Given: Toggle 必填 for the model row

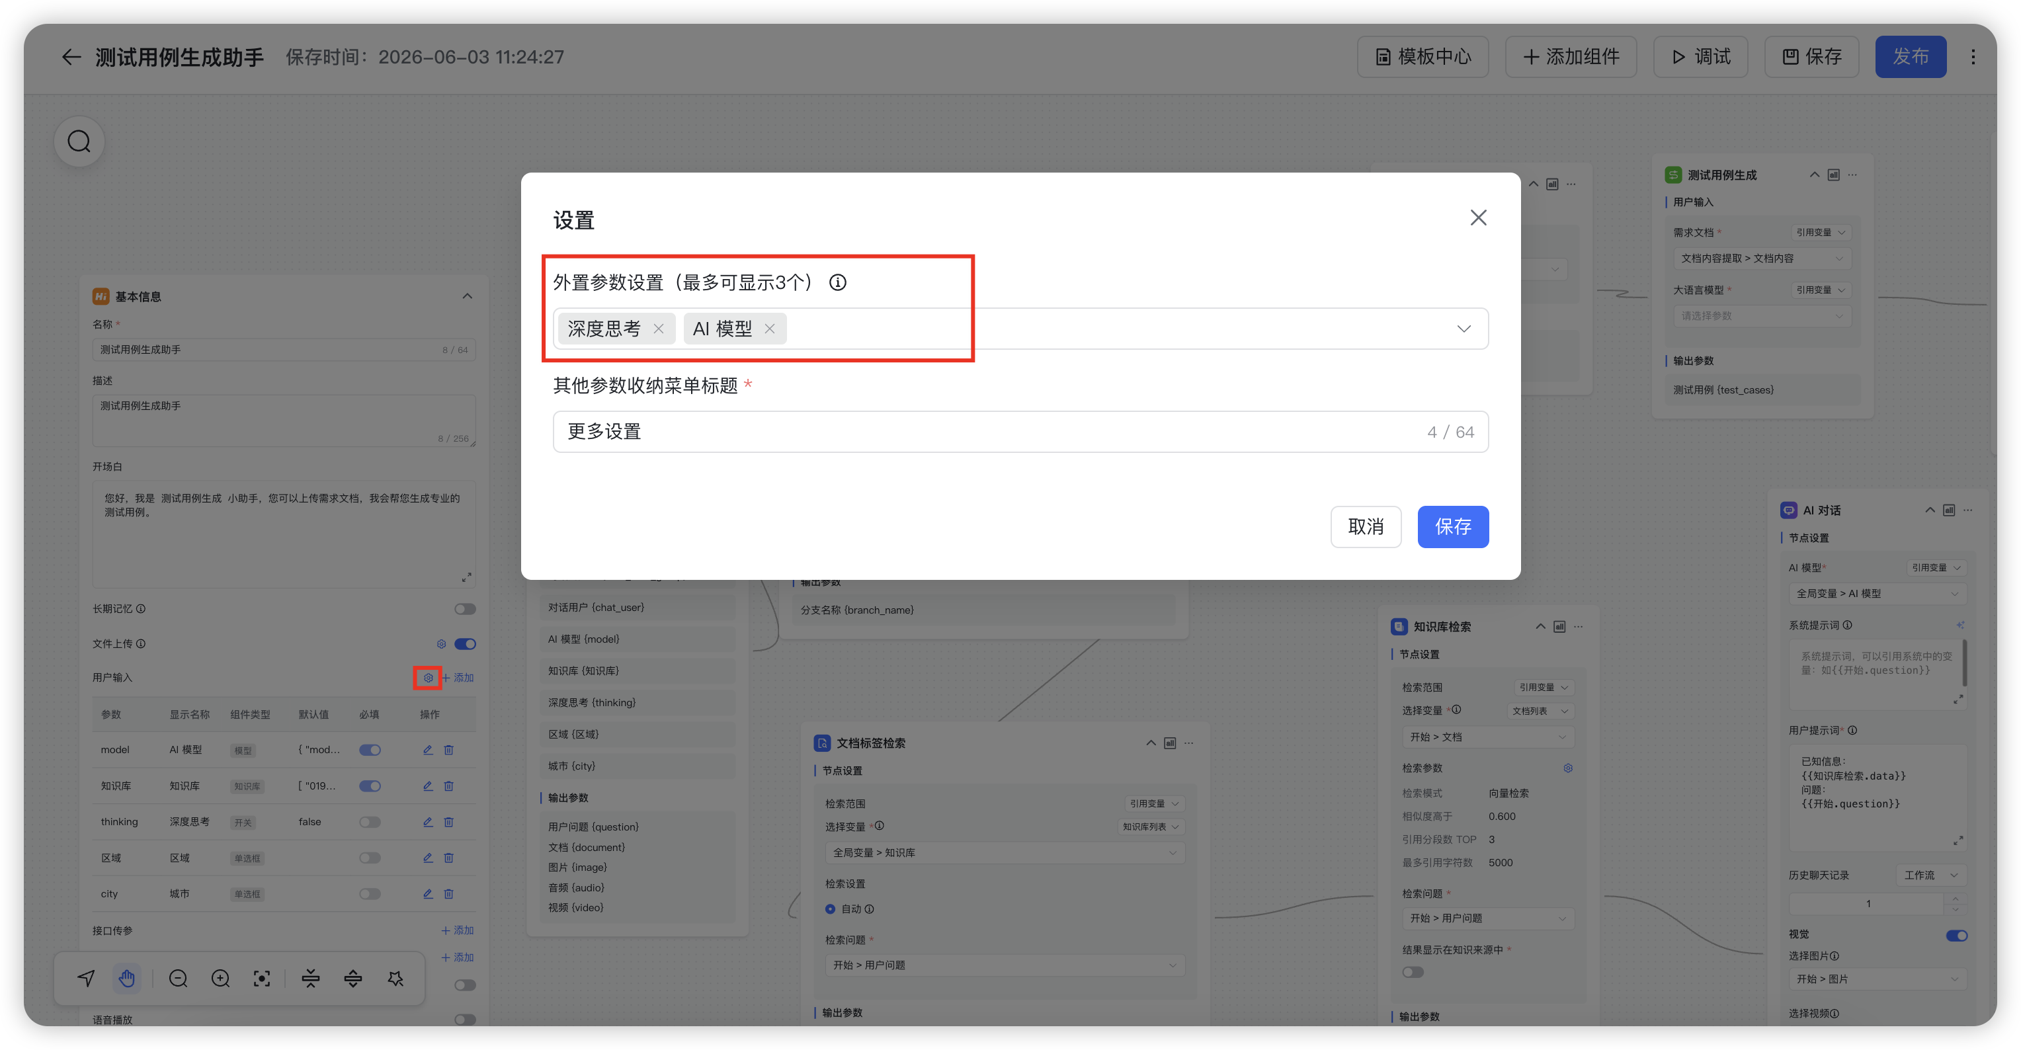Looking at the screenshot, I should pyautogui.click(x=370, y=750).
